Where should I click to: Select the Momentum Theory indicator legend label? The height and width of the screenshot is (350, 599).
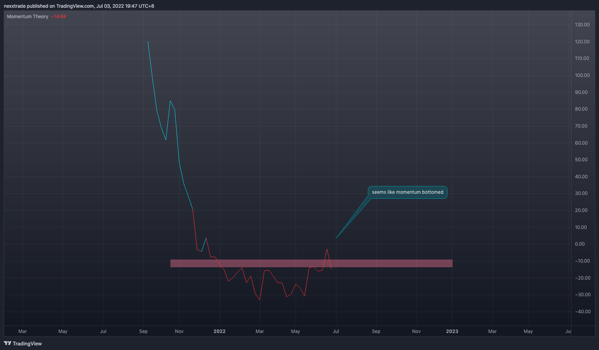28,17
